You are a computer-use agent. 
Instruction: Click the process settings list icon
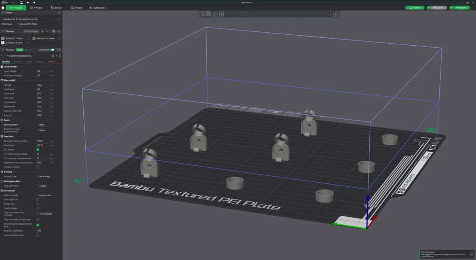60,50
